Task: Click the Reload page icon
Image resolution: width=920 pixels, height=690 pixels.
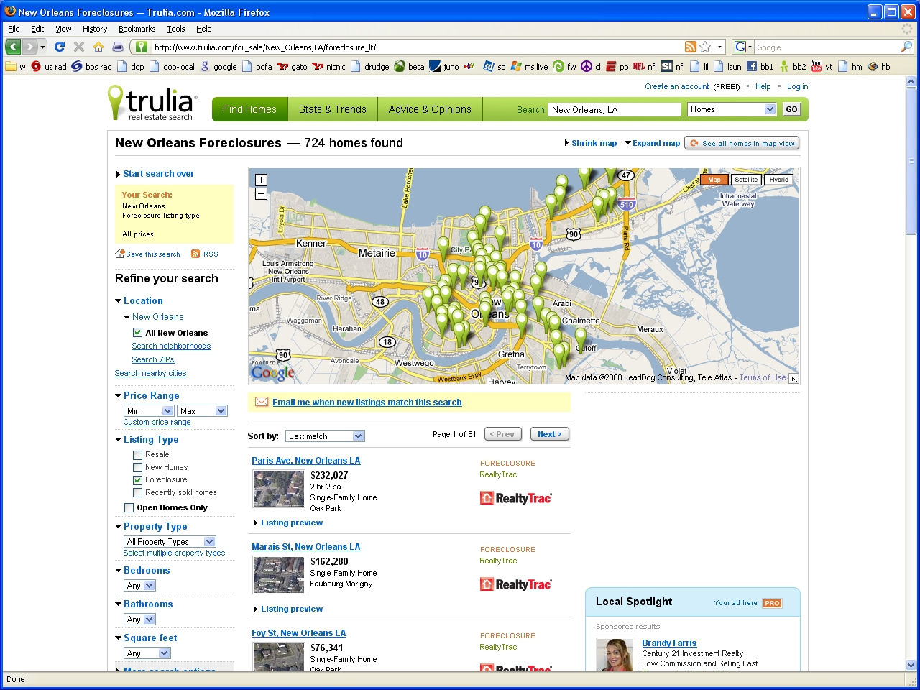Action: tap(60, 47)
